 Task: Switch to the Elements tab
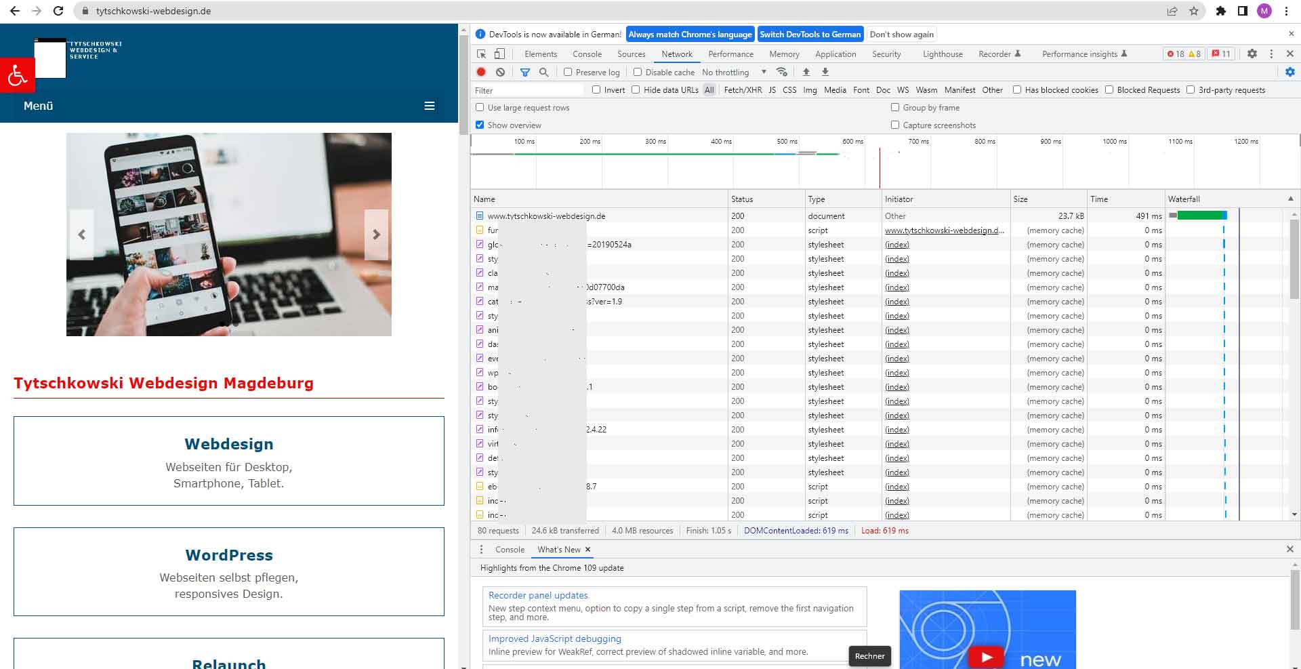tap(541, 54)
